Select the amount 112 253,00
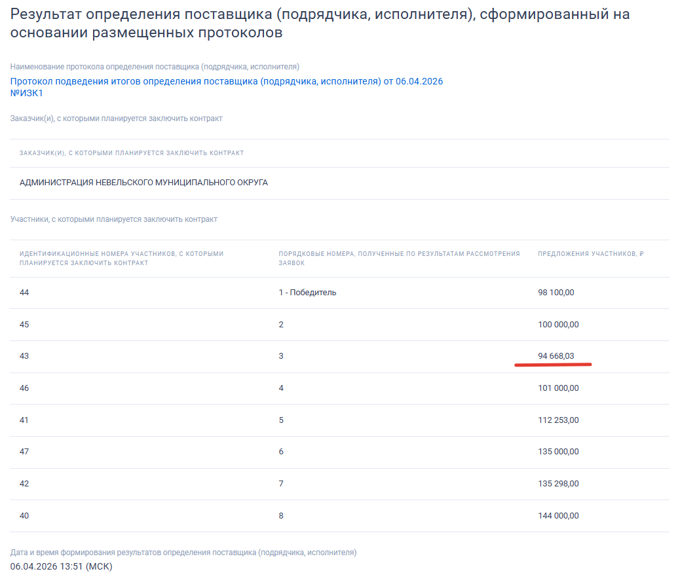The height and width of the screenshot is (582, 678). 557,419
